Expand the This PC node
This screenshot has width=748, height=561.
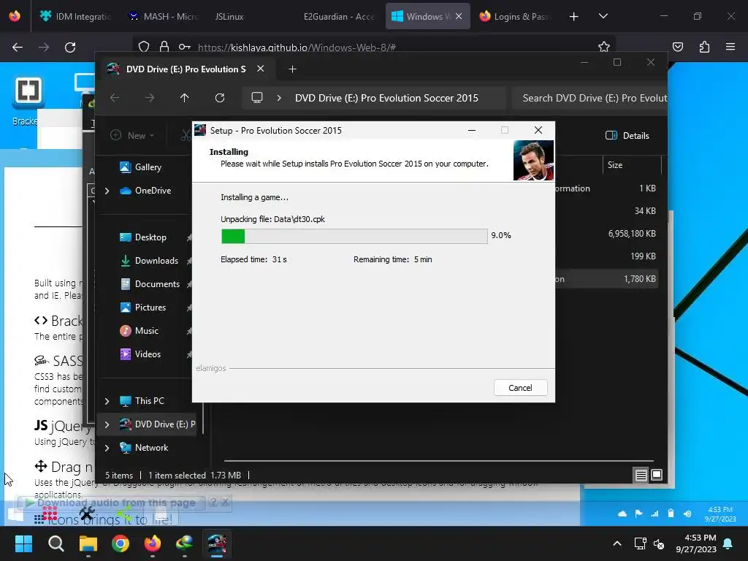pos(107,401)
